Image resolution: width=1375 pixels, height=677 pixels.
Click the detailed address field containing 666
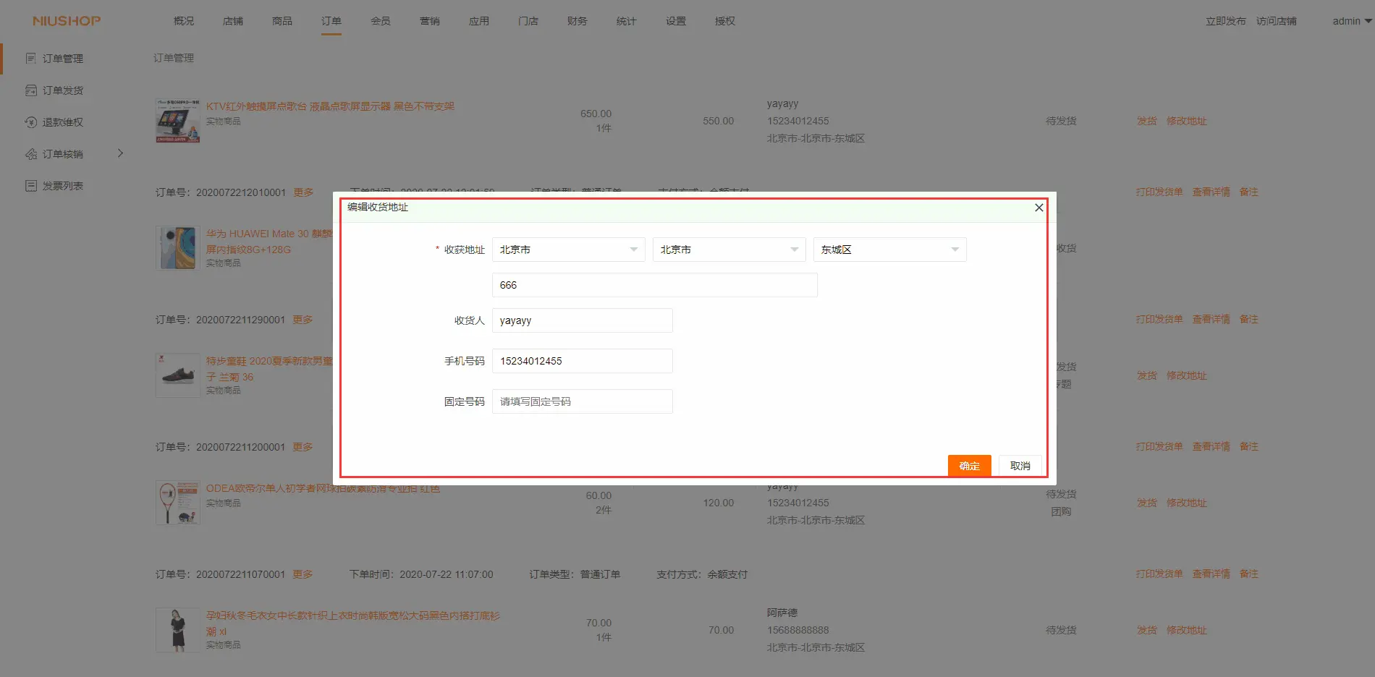click(x=654, y=285)
